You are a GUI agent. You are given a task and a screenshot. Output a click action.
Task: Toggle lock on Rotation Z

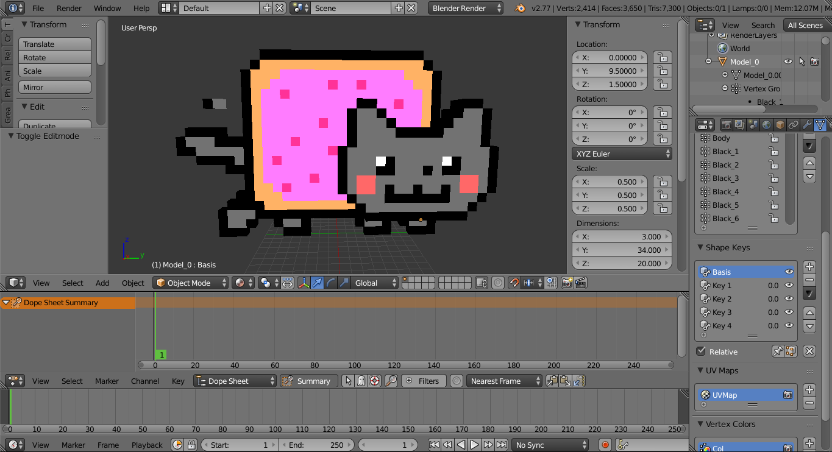coord(662,139)
